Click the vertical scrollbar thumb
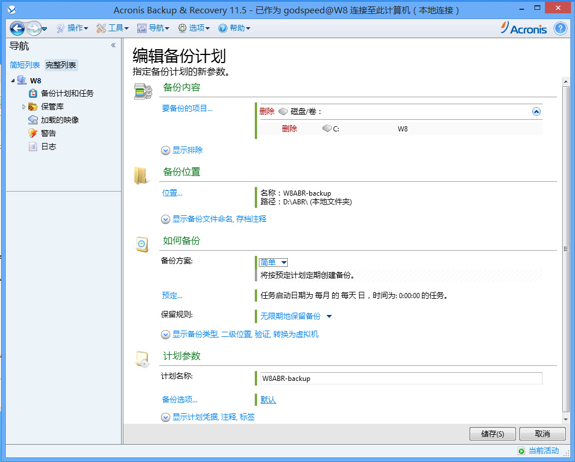Image resolution: width=575 pixels, height=462 pixels. tap(566, 249)
